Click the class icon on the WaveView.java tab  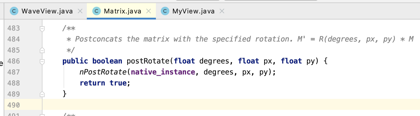point(14,11)
